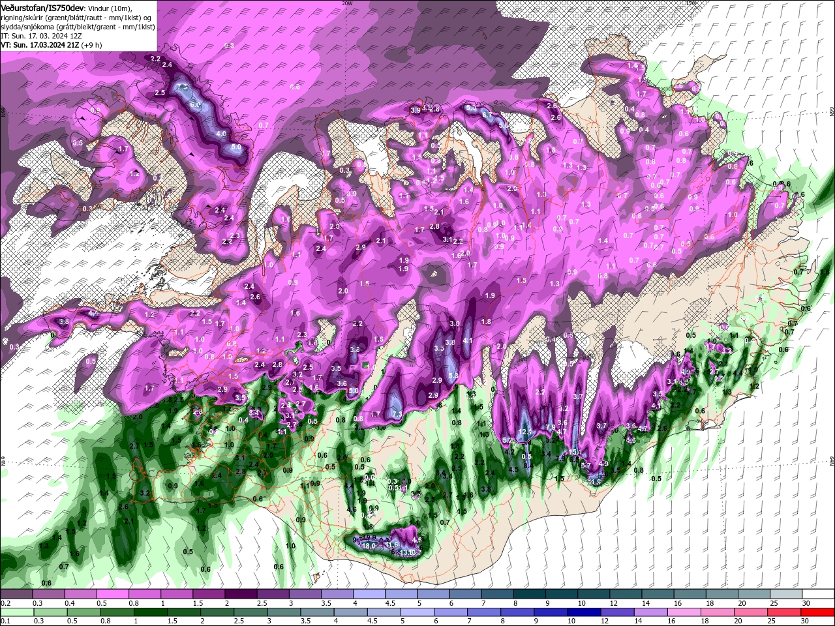835x626 pixels.
Task: Click the 'slydda/snjókoma' legend description line
Action: coord(78,27)
